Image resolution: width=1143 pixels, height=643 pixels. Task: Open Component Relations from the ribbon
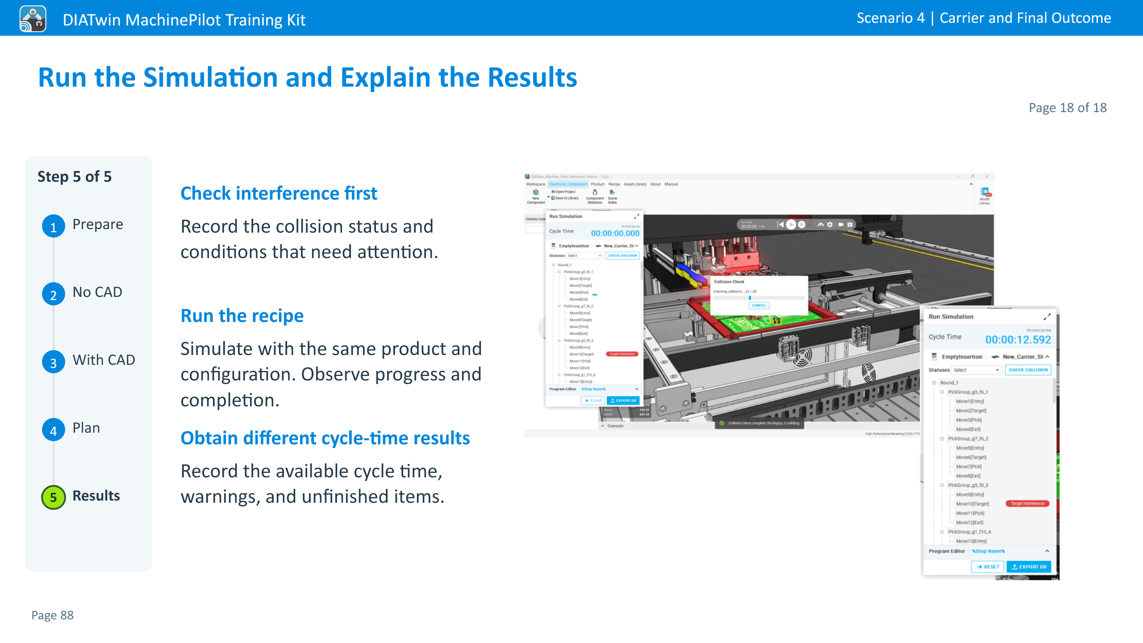(x=595, y=196)
